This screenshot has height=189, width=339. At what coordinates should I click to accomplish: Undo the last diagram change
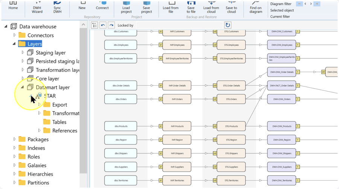tap(103, 25)
